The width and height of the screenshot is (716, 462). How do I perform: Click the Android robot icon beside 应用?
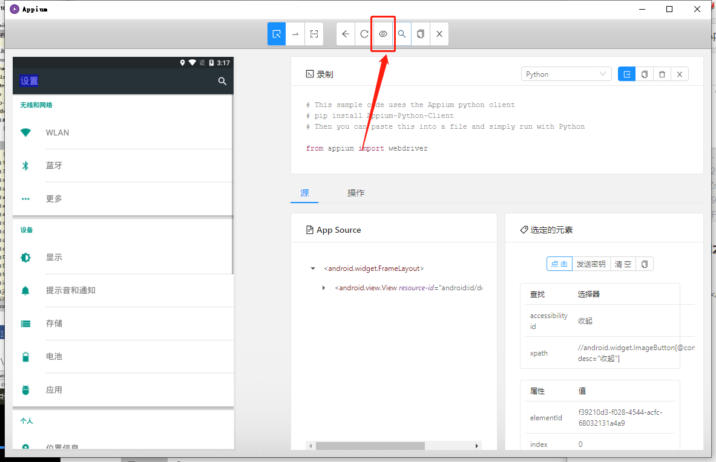[25, 390]
